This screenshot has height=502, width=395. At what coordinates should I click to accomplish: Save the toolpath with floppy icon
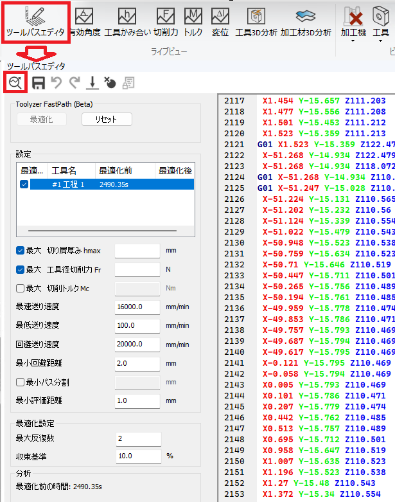pyautogui.click(x=39, y=83)
